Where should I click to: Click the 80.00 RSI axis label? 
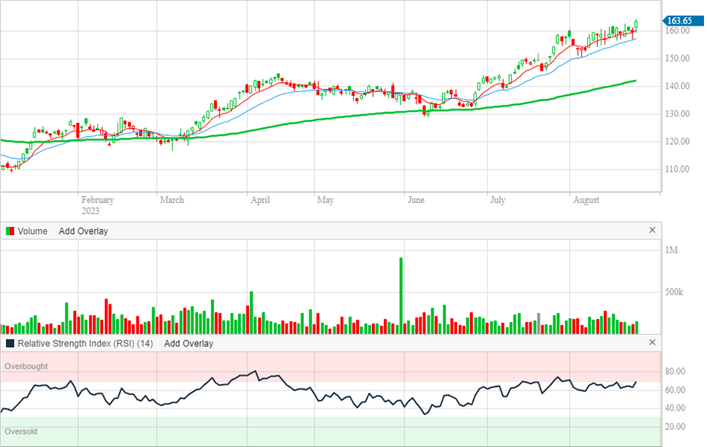[675, 372]
